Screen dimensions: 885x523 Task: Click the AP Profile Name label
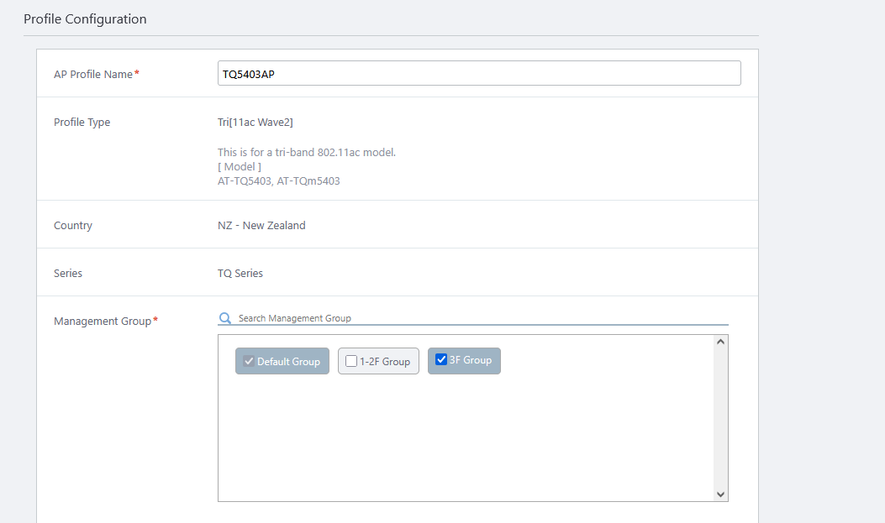(93, 74)
